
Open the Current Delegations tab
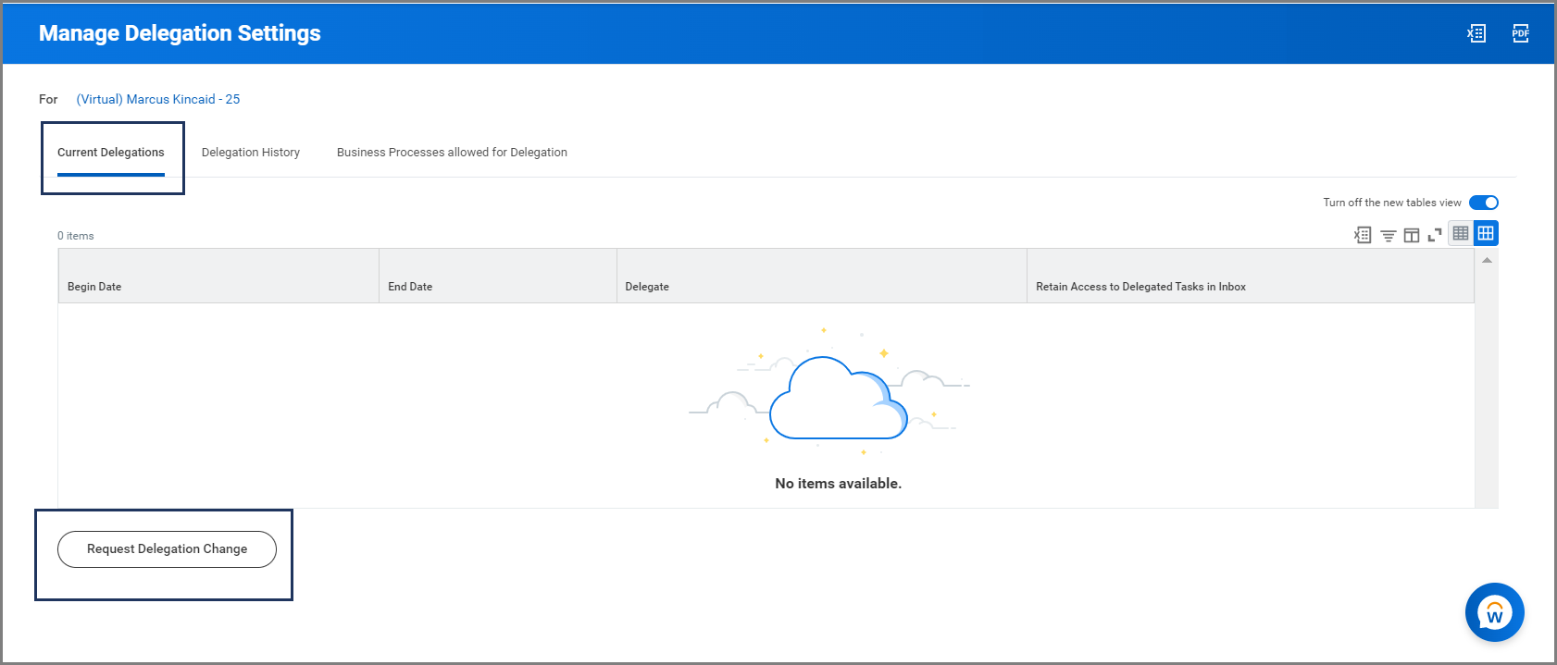coord(111,153)
